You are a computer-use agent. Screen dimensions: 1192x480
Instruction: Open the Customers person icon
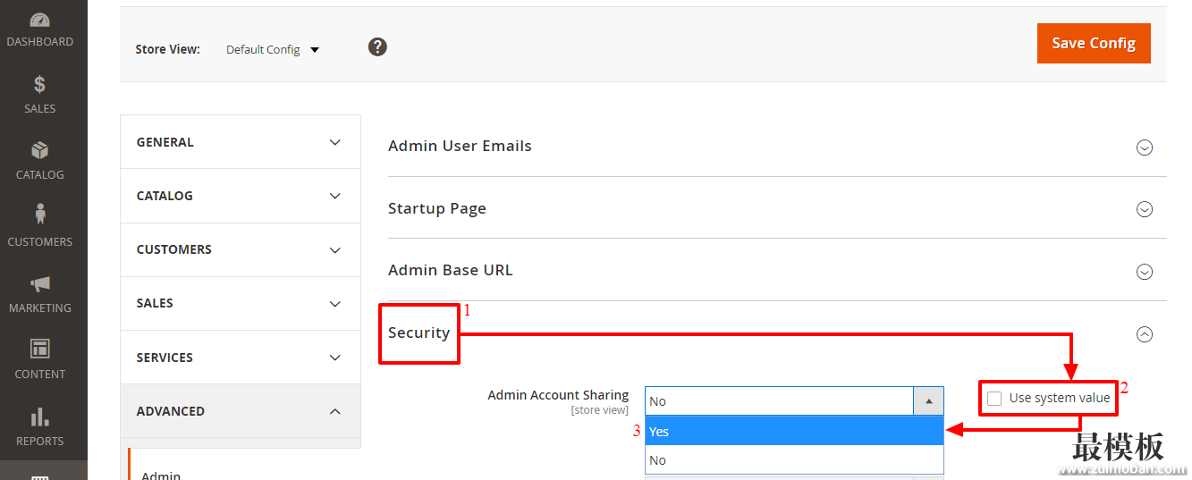(39, 215)
